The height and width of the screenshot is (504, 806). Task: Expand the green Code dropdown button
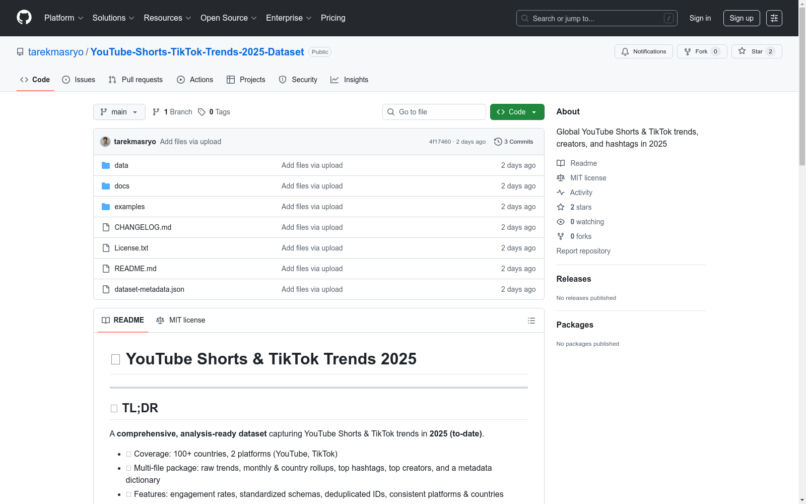click(517, 112)
